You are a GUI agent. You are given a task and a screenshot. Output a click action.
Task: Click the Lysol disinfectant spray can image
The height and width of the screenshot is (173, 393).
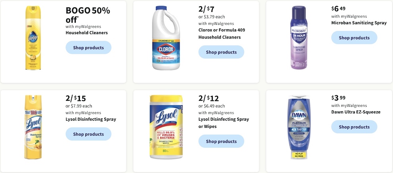click(33, 127)
